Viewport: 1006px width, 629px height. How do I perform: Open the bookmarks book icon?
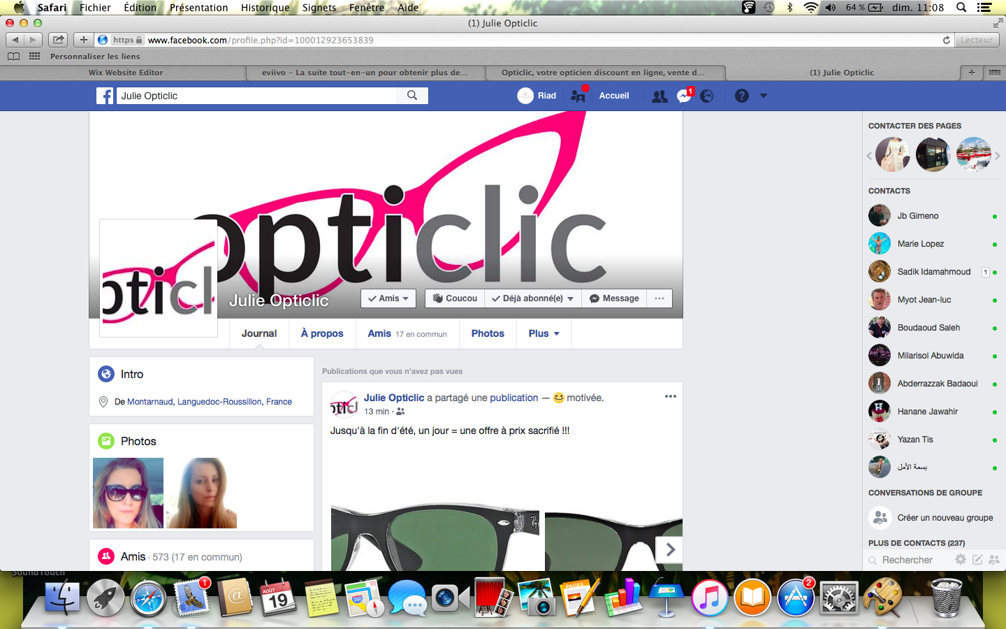point(13,56)
